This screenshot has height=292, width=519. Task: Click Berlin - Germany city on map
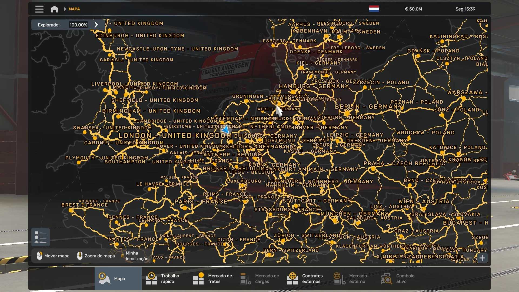369,107
